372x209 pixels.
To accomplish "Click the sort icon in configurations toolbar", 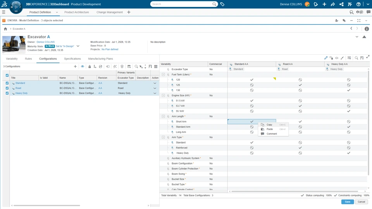I will 150,67.
